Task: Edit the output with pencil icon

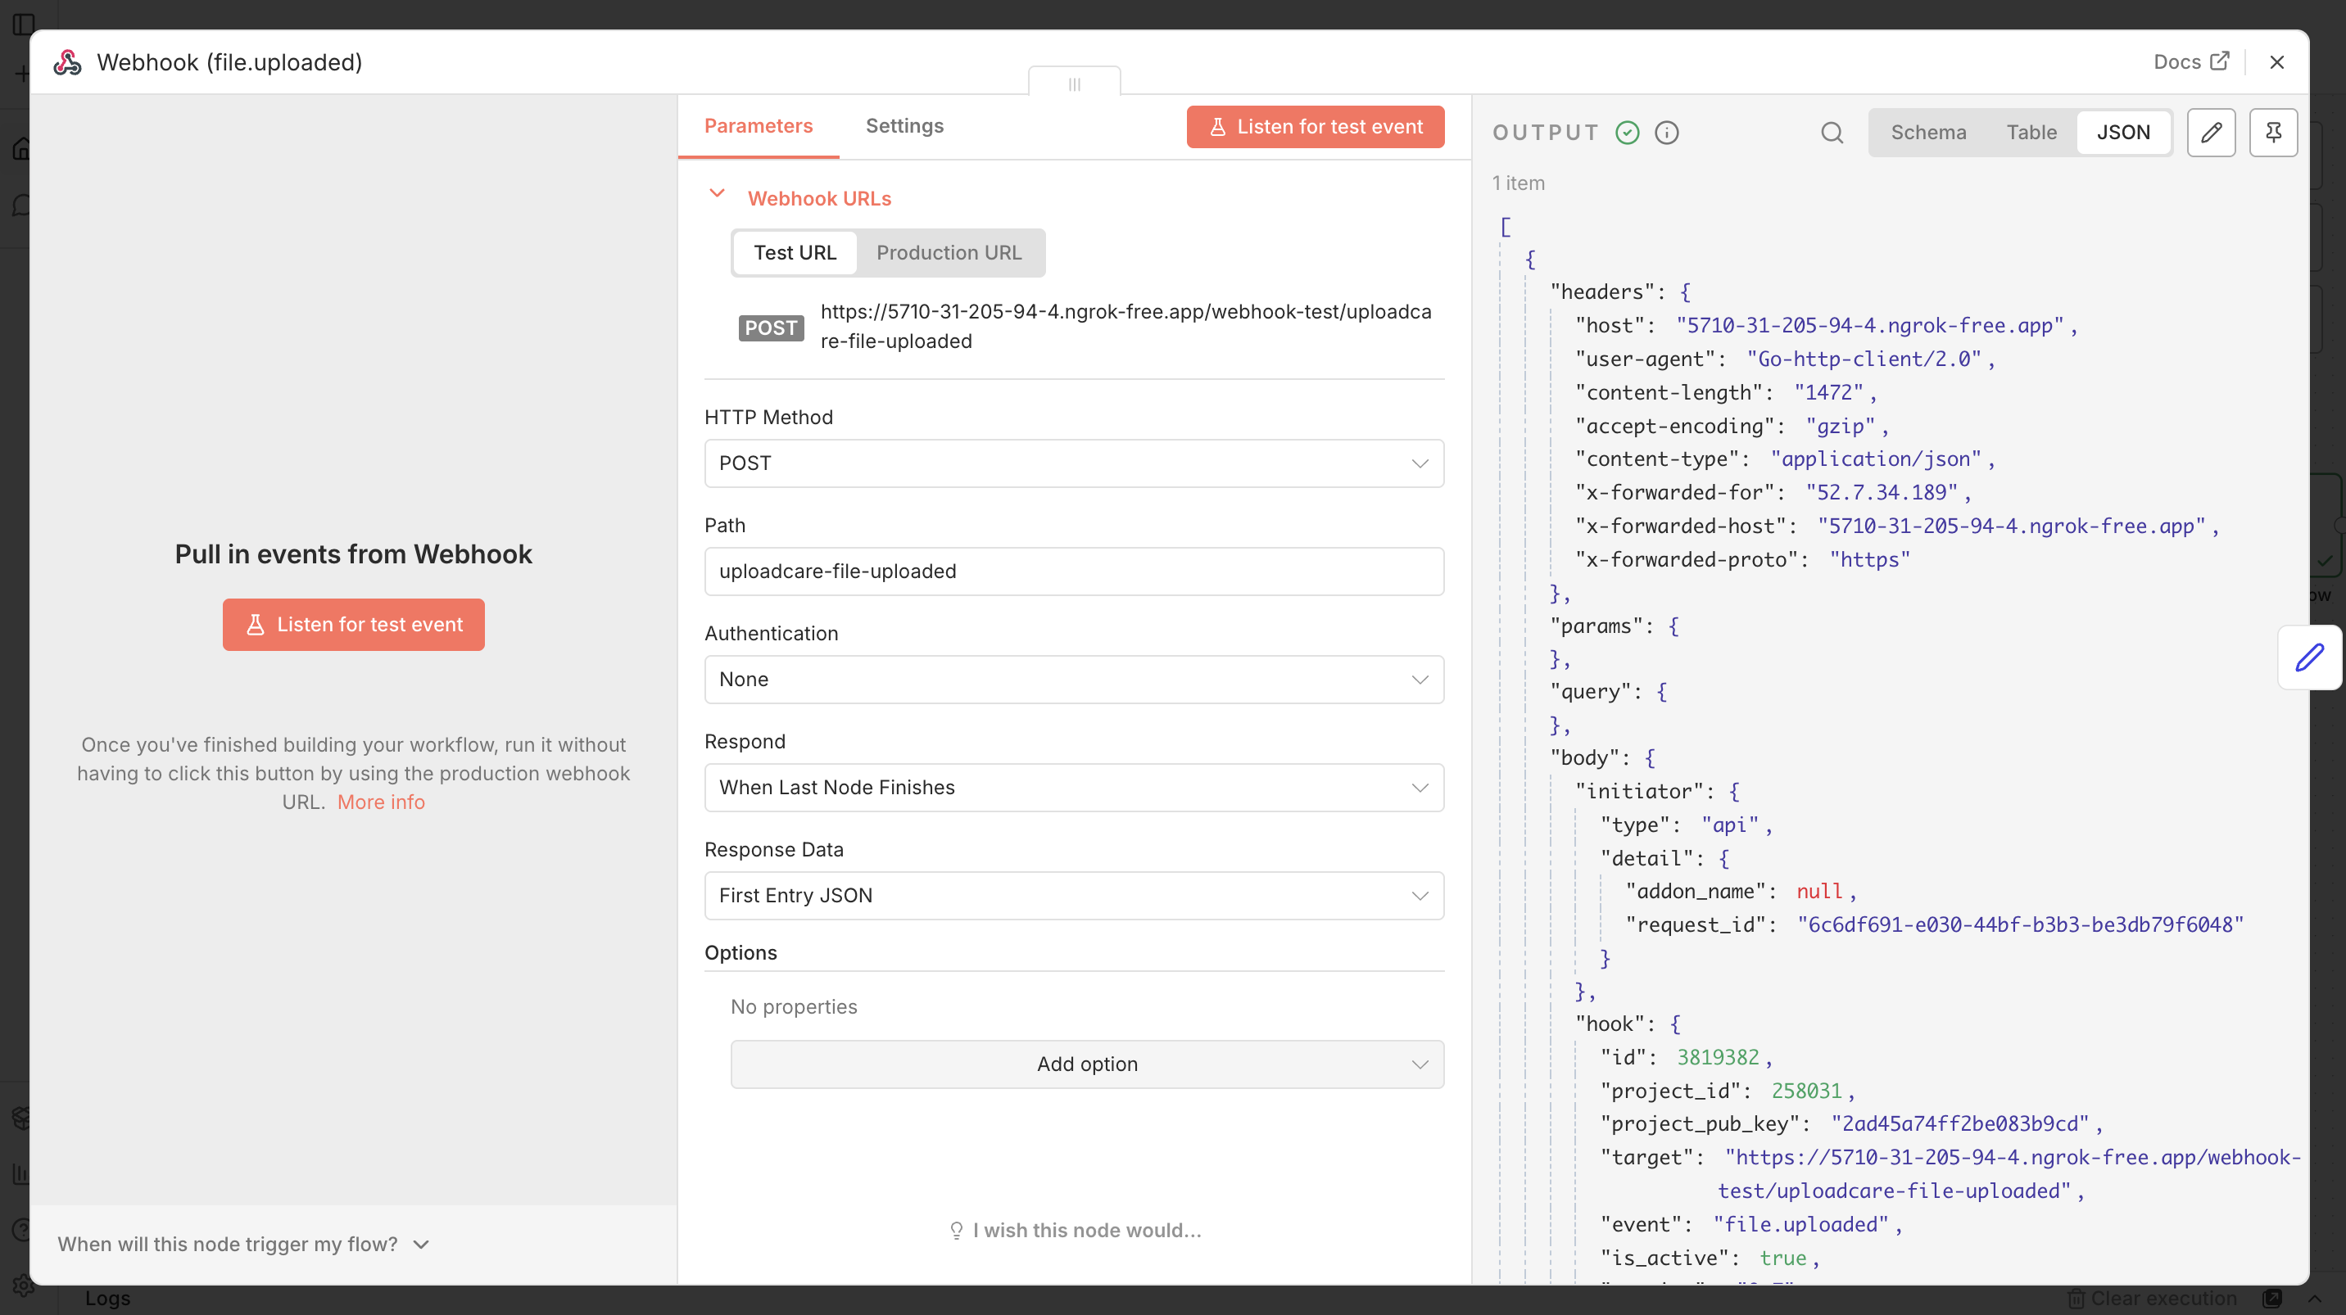Action: (2211, 133)
